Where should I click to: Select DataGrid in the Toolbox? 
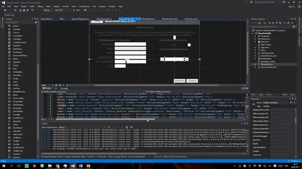pos(17,46)
